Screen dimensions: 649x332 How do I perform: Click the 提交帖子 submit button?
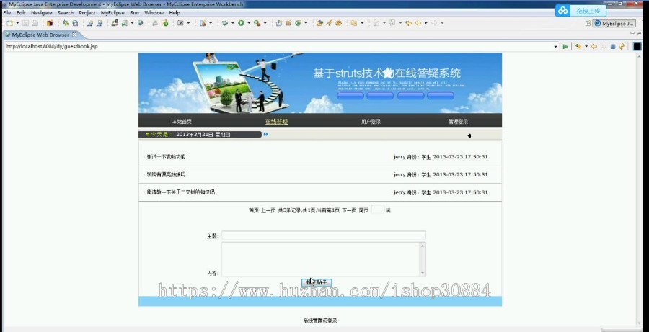(317, 283)
